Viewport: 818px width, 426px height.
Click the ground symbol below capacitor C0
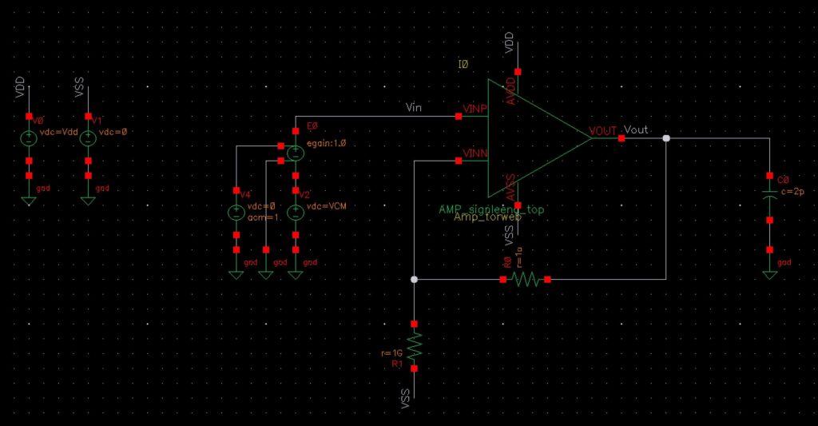[x=770, y=275]
